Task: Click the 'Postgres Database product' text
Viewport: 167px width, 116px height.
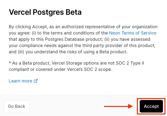Action: (74, 39)
